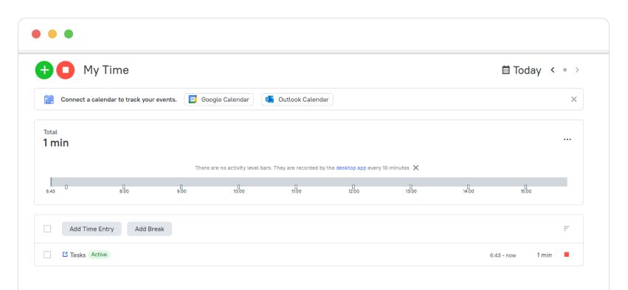Viewport: 628px width, 290px height.
Task: Stop tracking with the red stop button
Action: click(65, 70)
